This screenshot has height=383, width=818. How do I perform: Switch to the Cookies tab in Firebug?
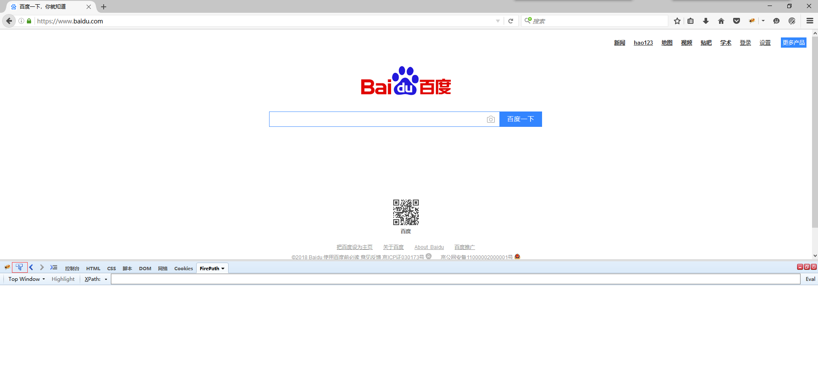point(184,269)
